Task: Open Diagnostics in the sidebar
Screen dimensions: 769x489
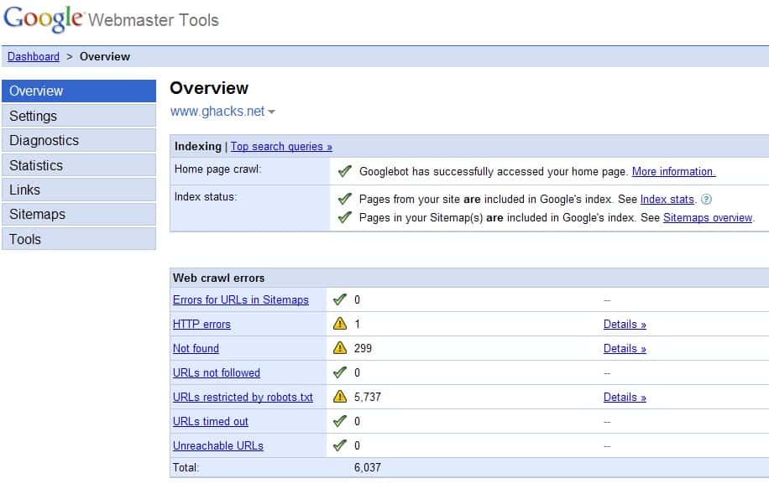Action: [79, 141]
